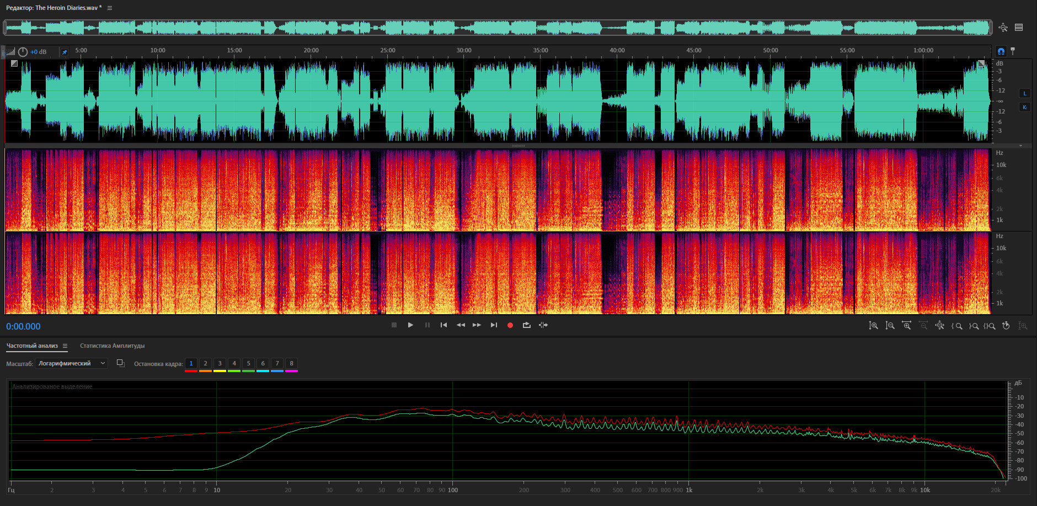
Task: Move playhead to next marker
Action: point(494,325)
